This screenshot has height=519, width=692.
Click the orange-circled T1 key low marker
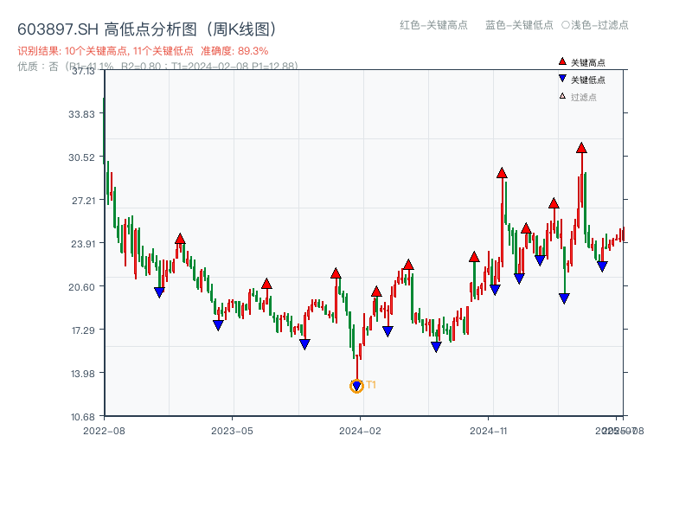point(356,386)
